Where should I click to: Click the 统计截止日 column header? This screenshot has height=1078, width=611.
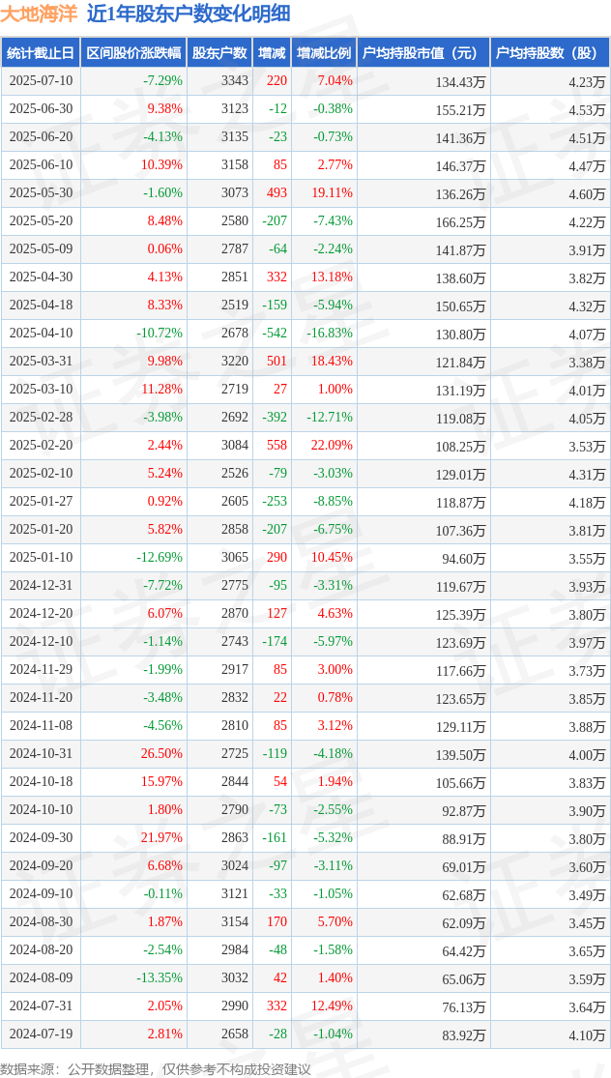click(41, 53)
